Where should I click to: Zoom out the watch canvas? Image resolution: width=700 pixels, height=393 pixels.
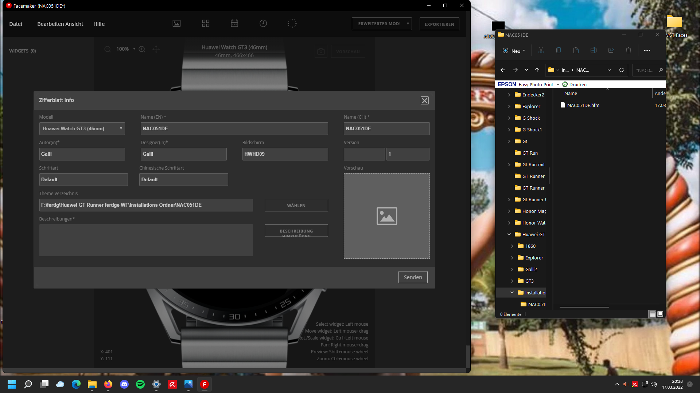[108, 49]
